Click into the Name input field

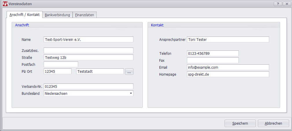point(88,39)
